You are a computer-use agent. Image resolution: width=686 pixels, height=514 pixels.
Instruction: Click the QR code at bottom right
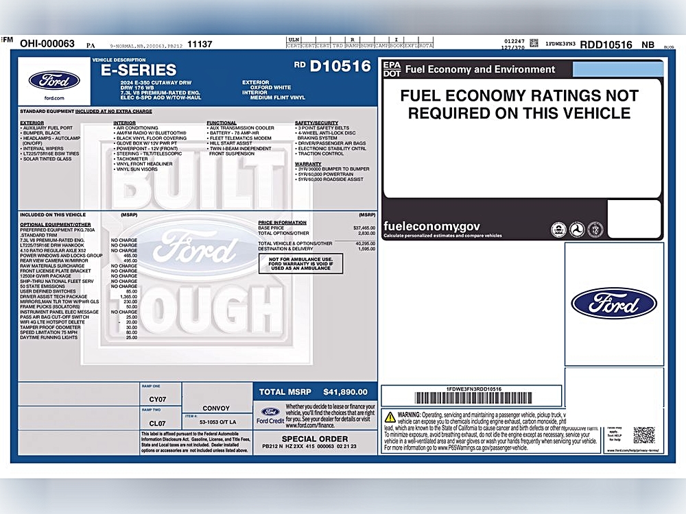(x=643, y=435)
